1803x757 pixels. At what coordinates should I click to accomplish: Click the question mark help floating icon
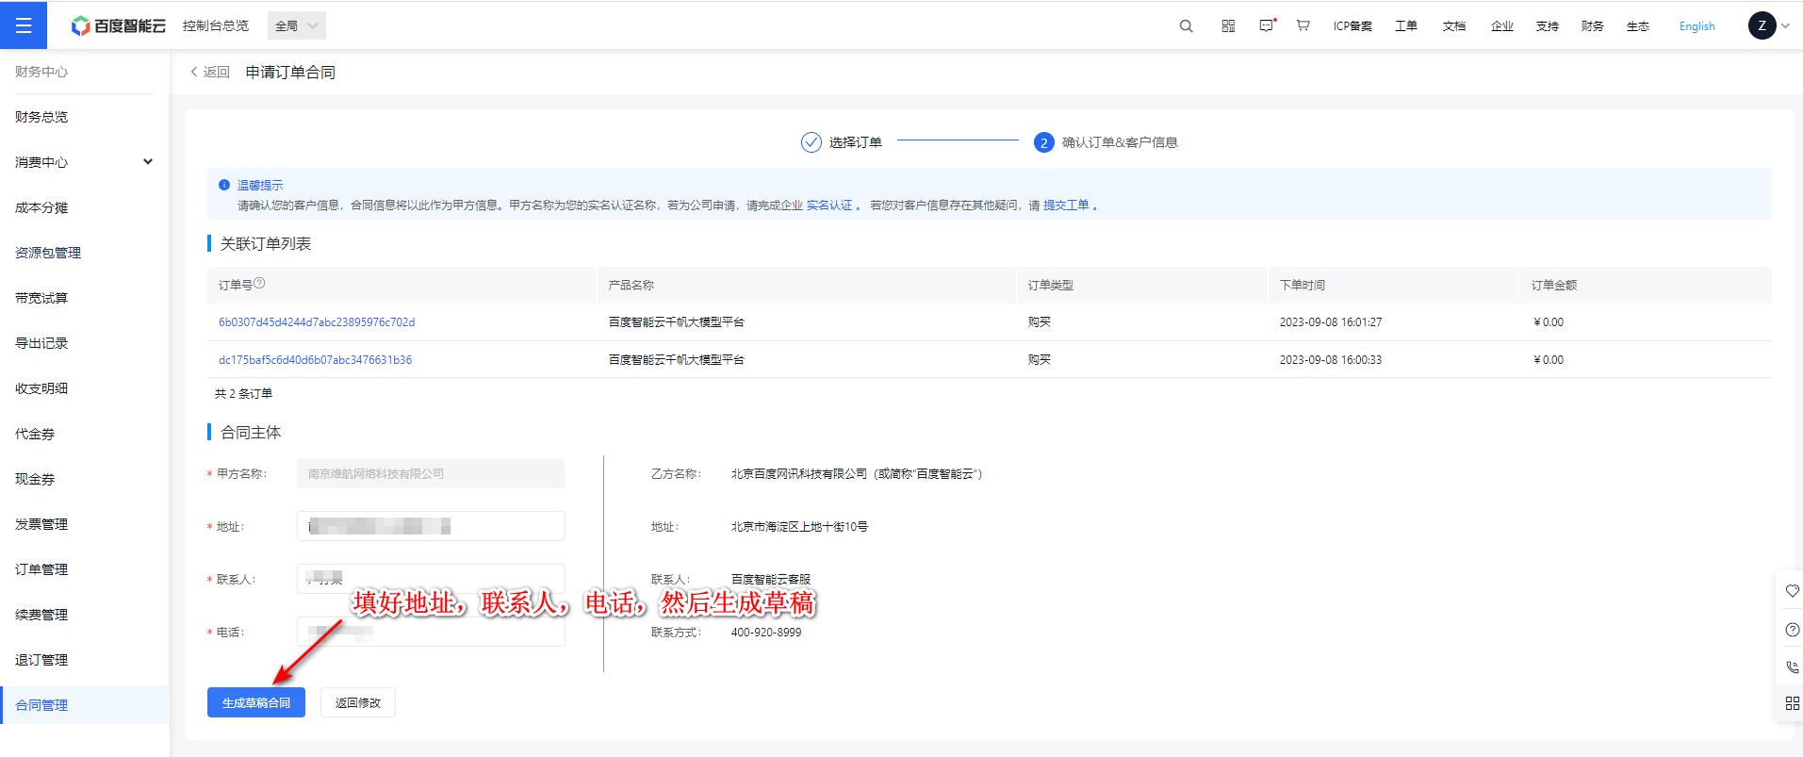tap(1792, 630)
